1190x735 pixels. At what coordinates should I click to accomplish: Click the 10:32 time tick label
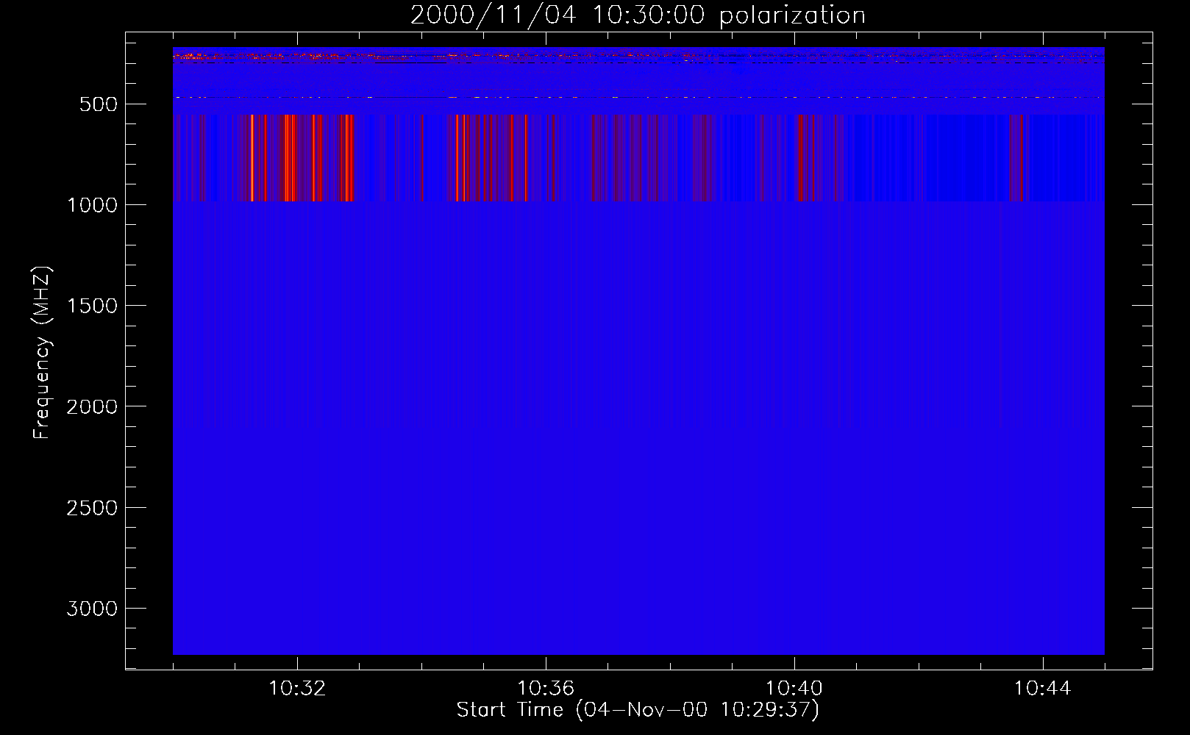pyautogui.click(x=297, y=689)
